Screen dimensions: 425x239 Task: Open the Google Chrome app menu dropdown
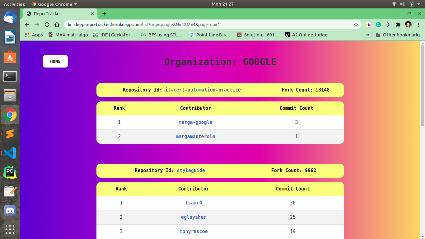point(54,4)
